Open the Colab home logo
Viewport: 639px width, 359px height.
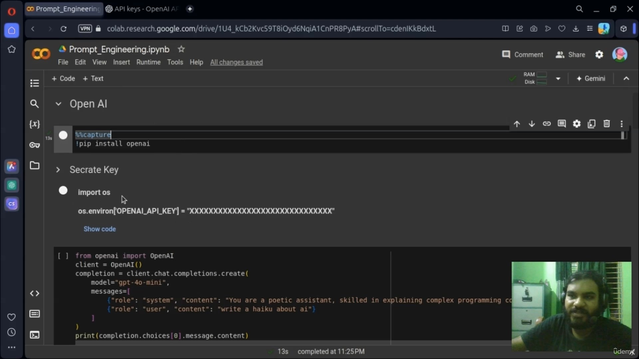(x=41, y=54)
